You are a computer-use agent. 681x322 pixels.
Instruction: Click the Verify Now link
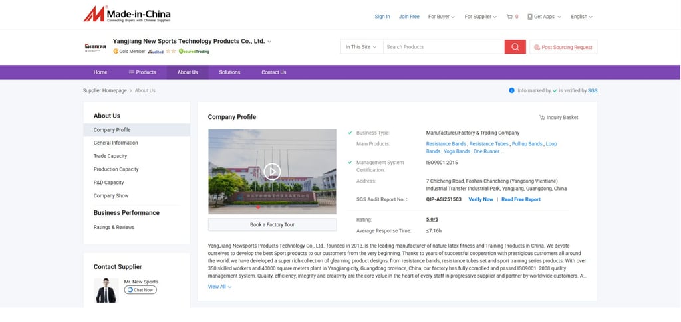click(481, 199)
